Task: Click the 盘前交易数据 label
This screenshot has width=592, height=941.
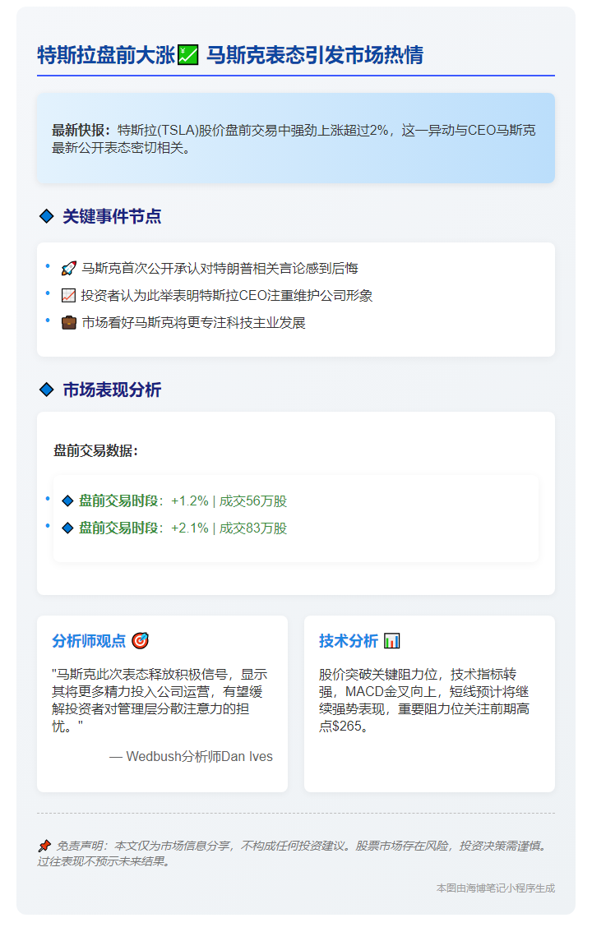Action: [95, 450]
